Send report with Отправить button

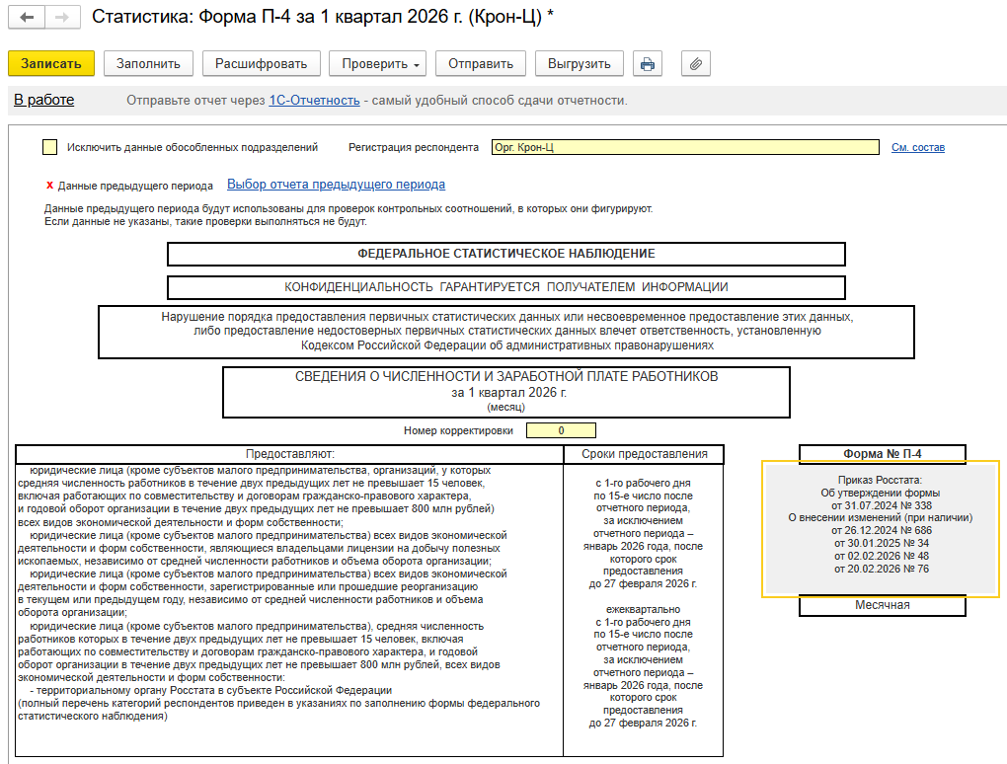(x=481, y=64)
